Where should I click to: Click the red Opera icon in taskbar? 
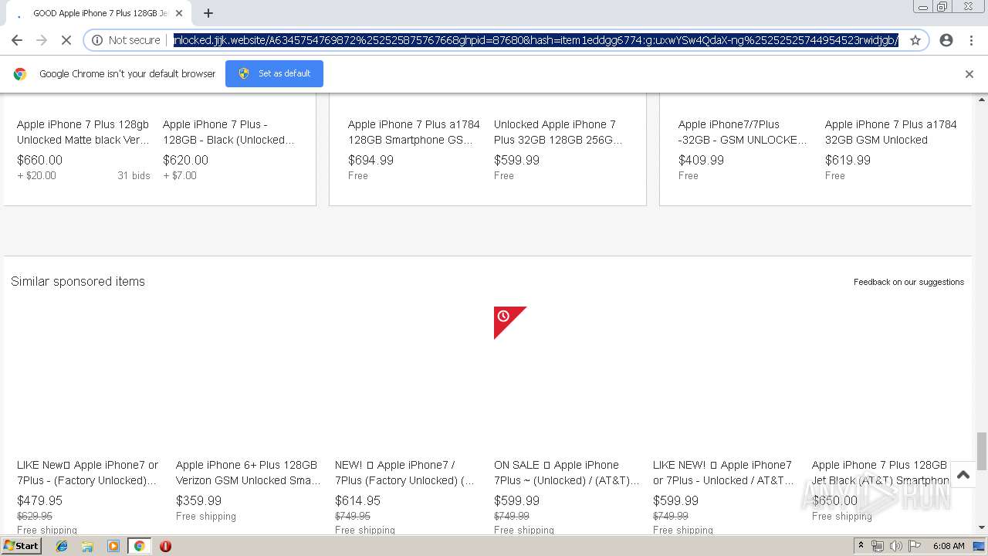coord(165,546)
